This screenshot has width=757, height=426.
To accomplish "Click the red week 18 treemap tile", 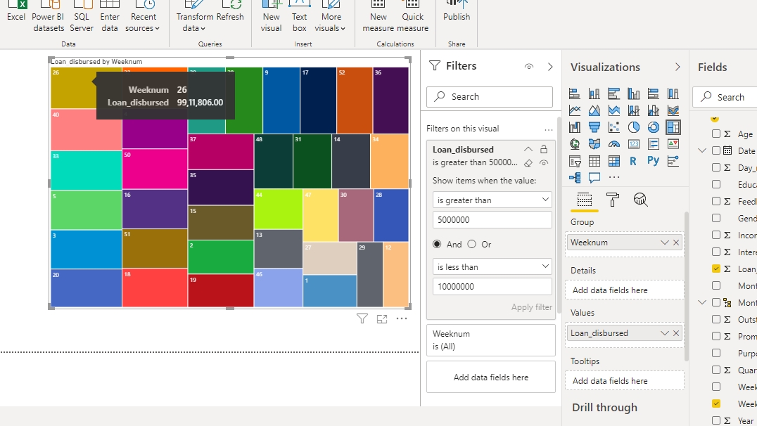I will [x=155, y=288].
